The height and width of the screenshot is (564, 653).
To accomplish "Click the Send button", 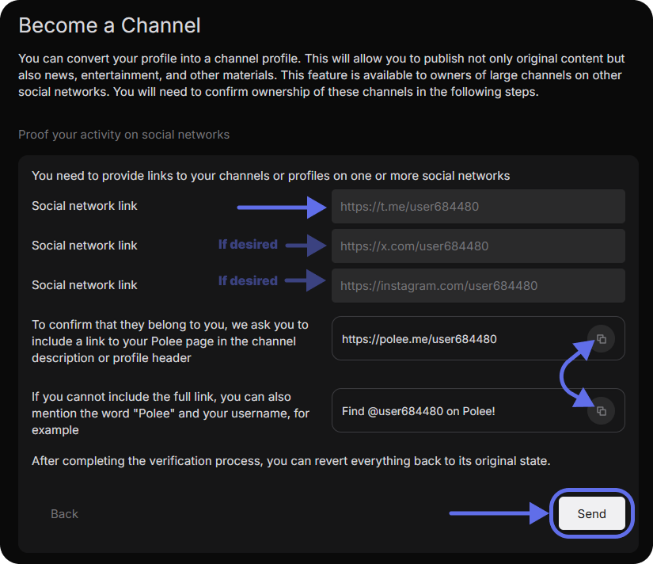I will [591, 513].
